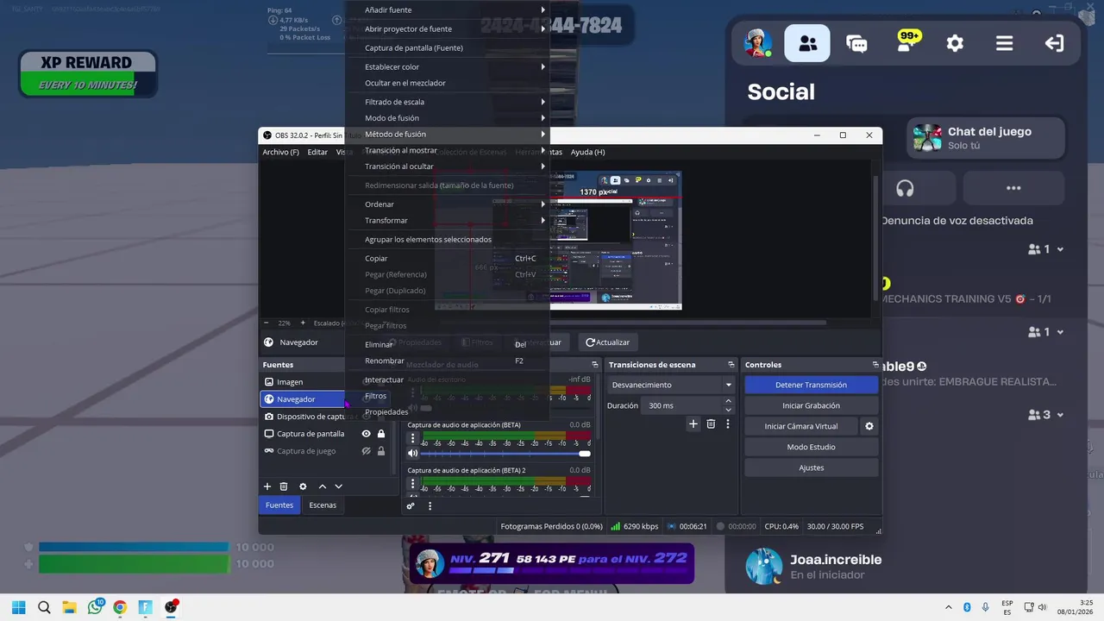Open Google Chrome from taskbar

click(x=120, y=607)
